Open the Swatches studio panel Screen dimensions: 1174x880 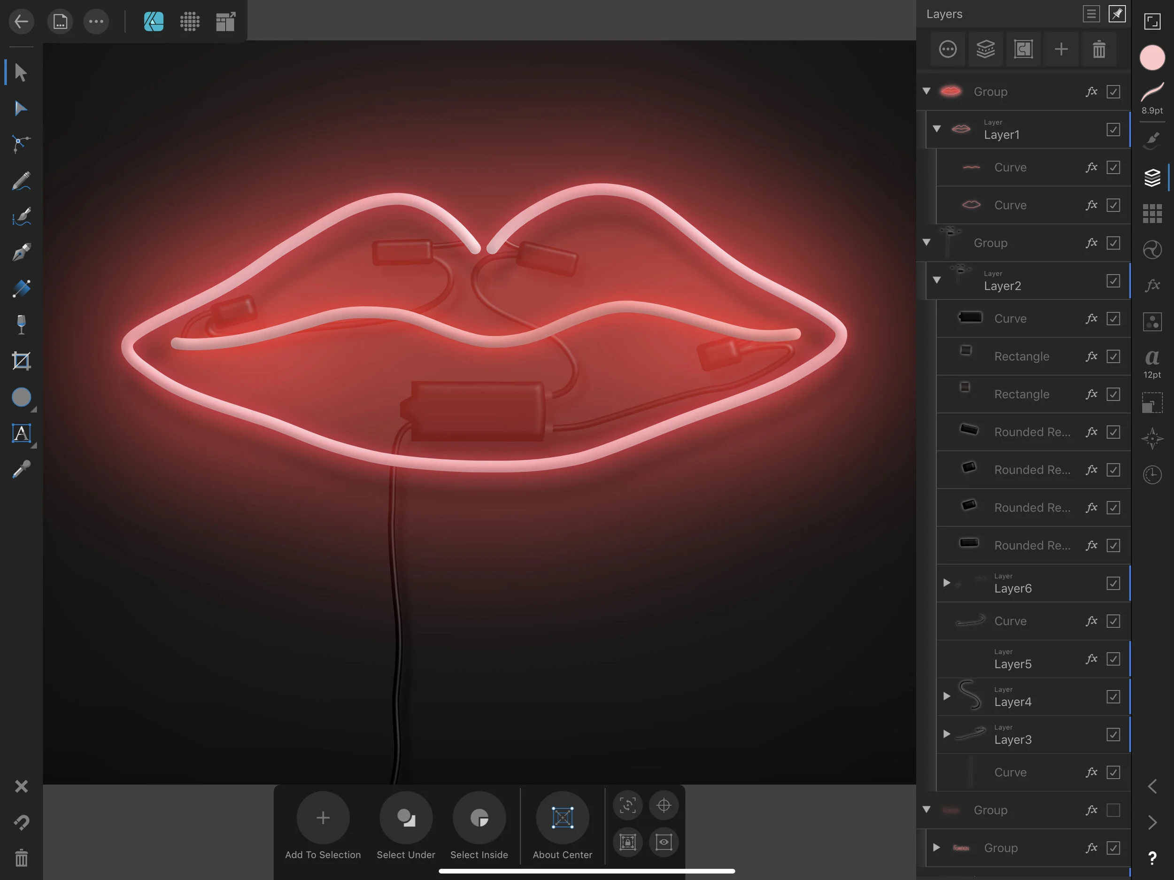pyautogui.click(x=1152, y=213)
